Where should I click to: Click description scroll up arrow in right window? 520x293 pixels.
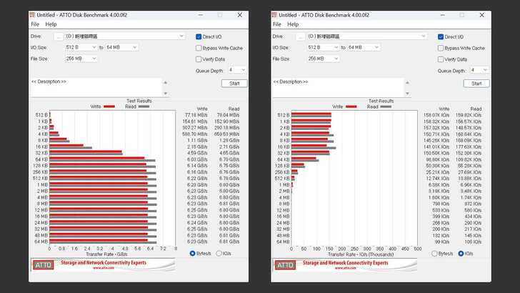tap(408, 82)
